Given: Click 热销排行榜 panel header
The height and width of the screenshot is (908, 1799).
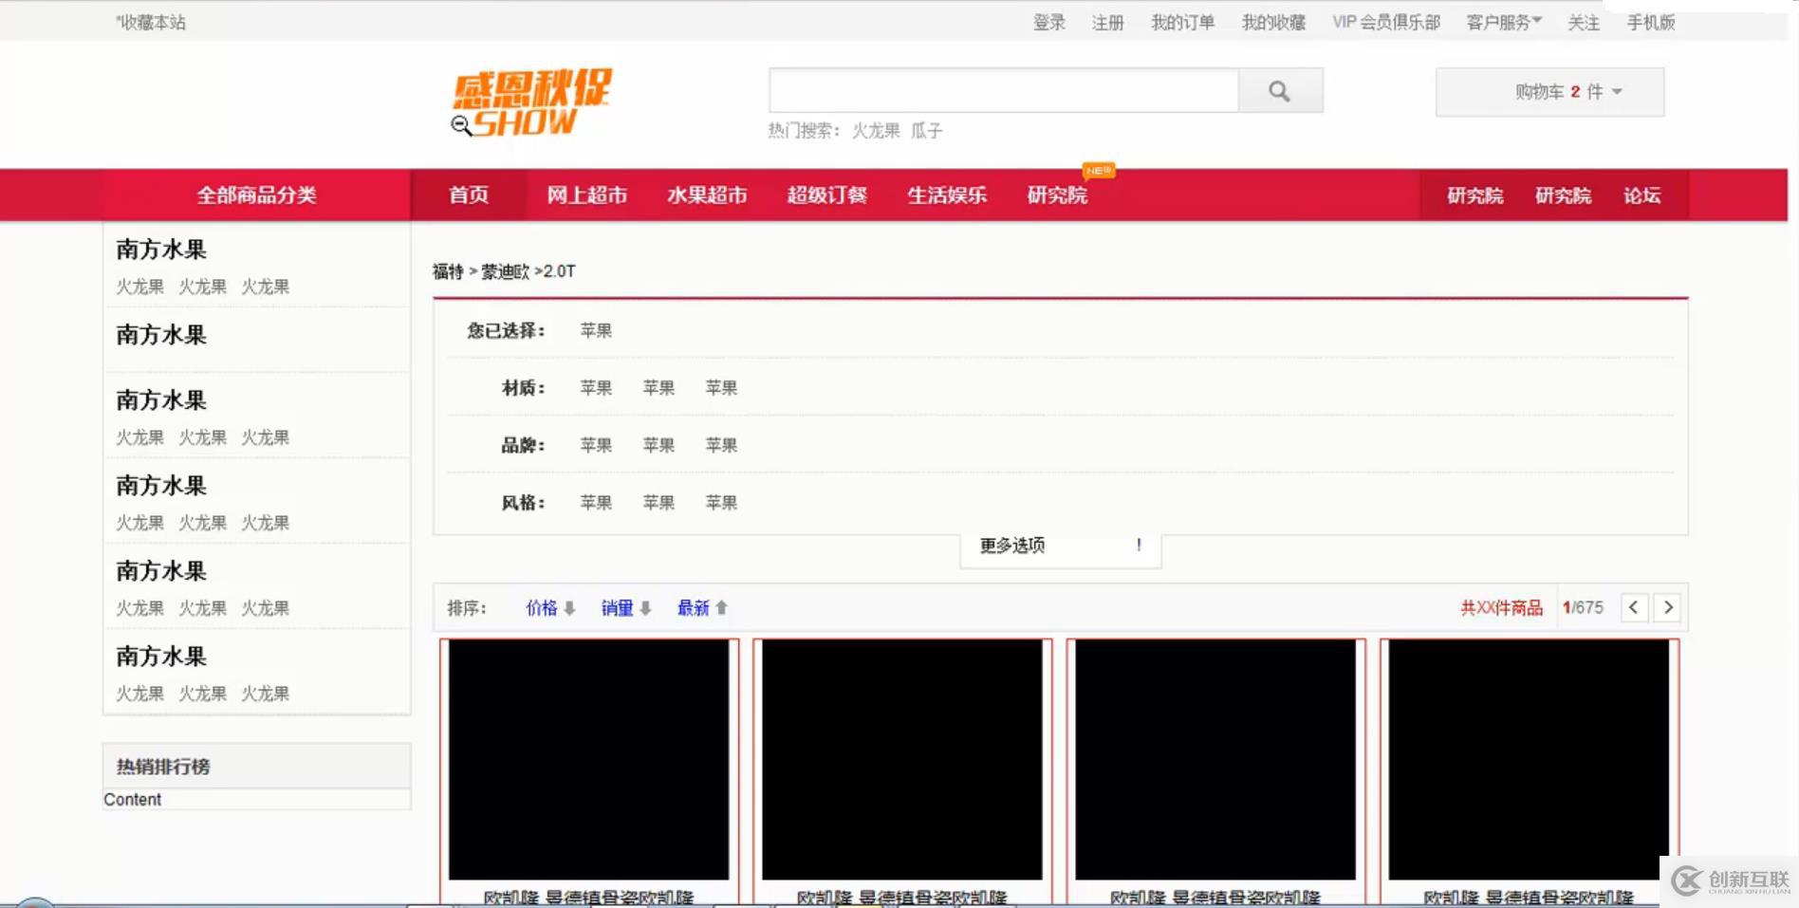Looking at the screenshot, I should (256, 766).
